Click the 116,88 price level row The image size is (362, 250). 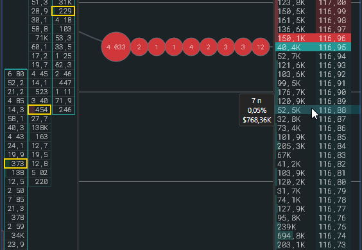click(313, 110)
